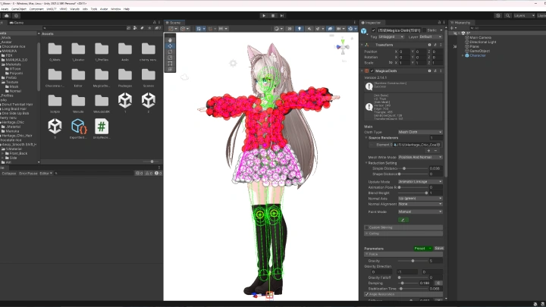
Task: Adjust the Gravity slider
Action: pos(413,261)
